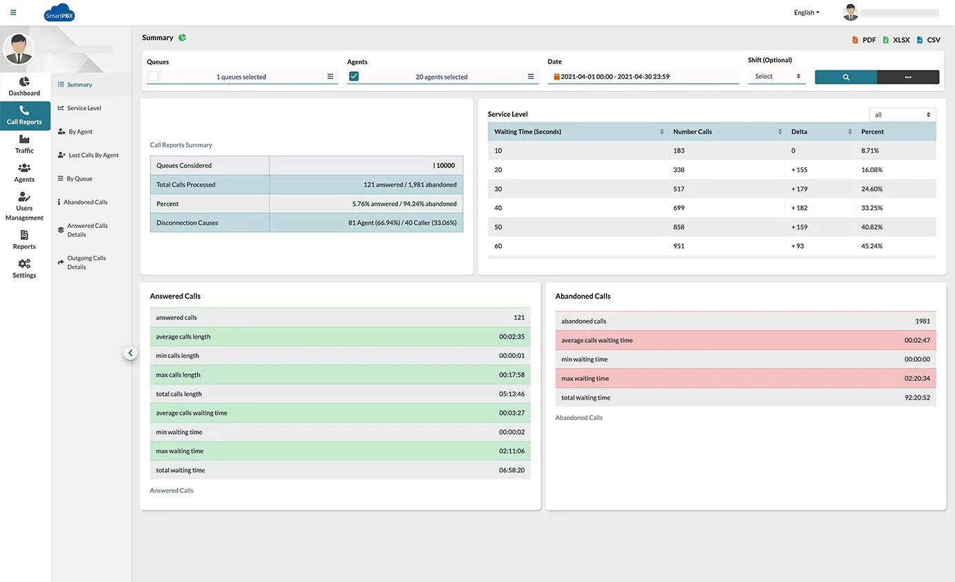Open the By Agent report submenu item

point(80,132)
